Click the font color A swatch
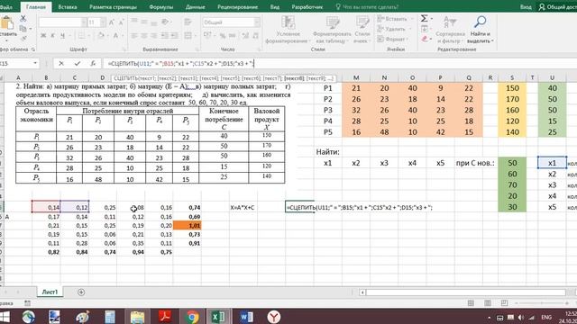The height and width of the screenshot is (324, 577). [115, 36]
